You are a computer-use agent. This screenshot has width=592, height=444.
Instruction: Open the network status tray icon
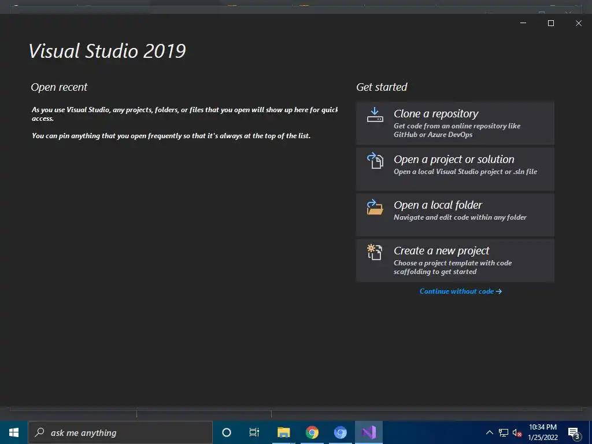504,432
